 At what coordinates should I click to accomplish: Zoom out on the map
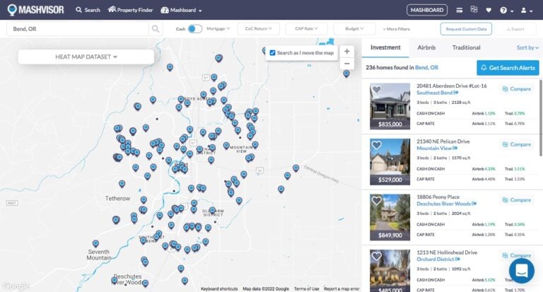(x=346, y=64)
